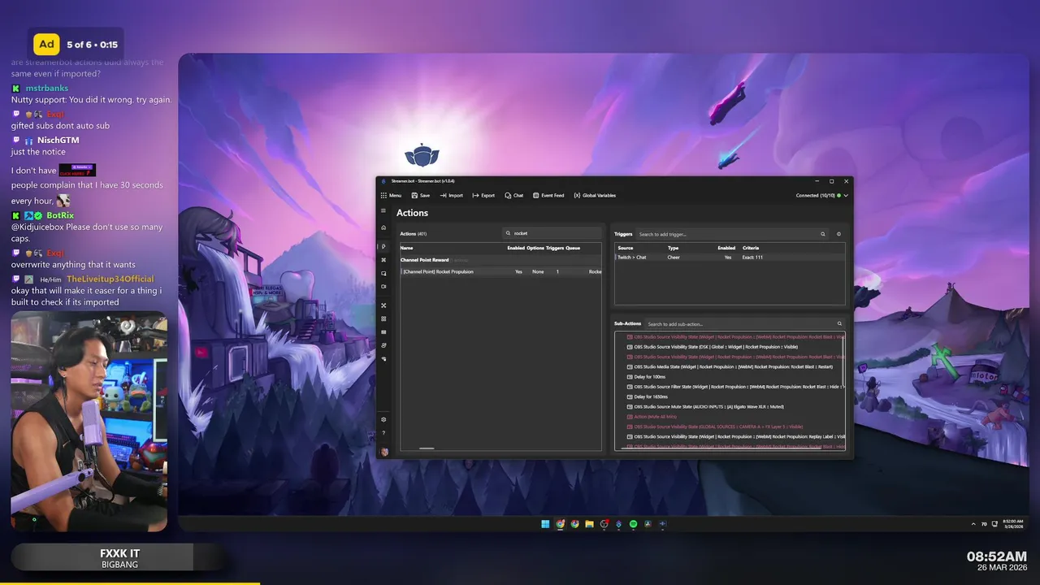Click the Criteria column header in Triggers
Viewport: 1040px width, 585px height.
[751, 248]
